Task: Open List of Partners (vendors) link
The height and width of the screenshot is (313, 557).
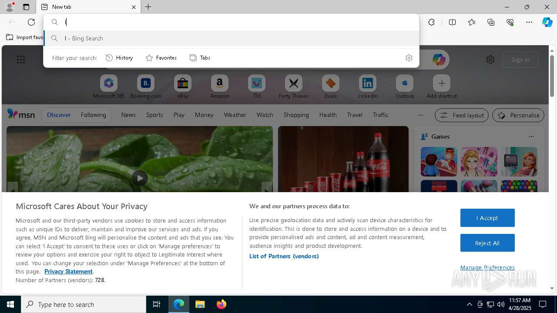Action: [284, 256]
